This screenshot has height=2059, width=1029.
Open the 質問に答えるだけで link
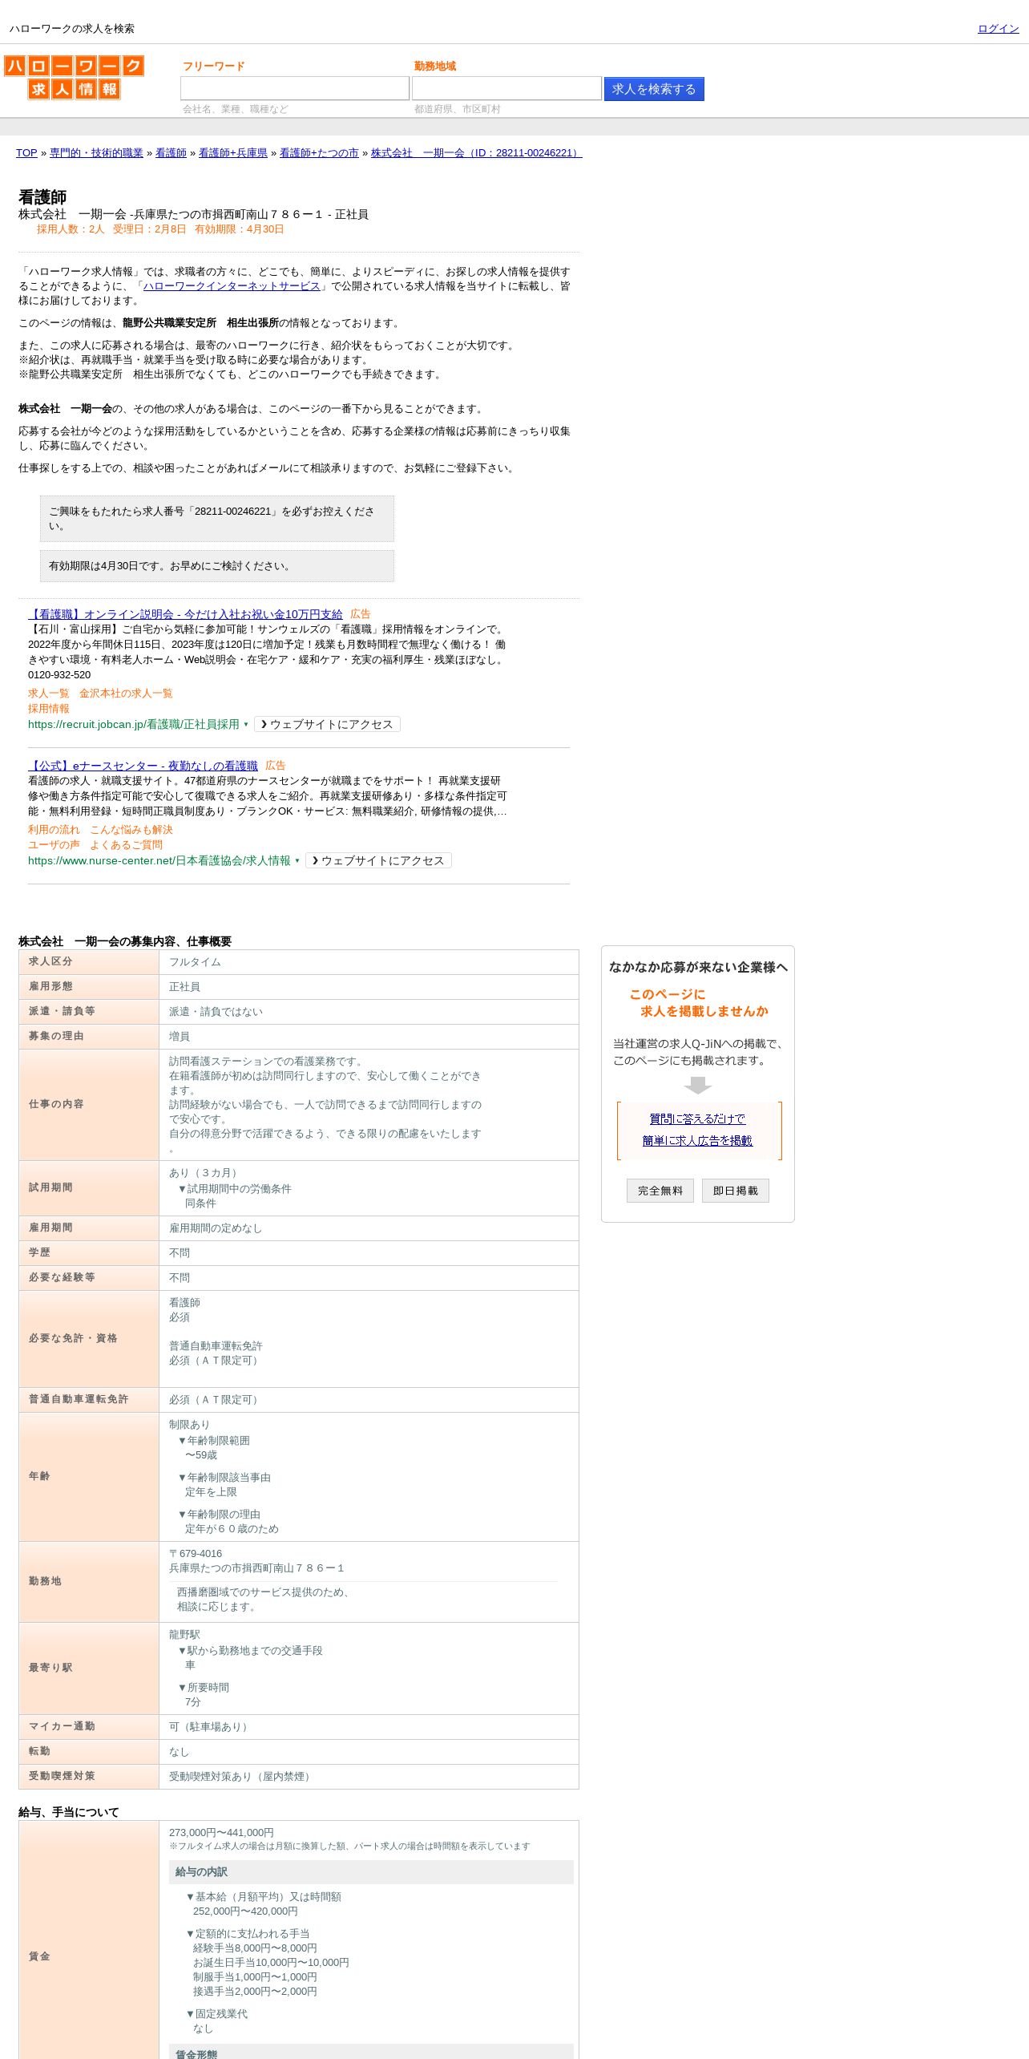(697, 1119)
